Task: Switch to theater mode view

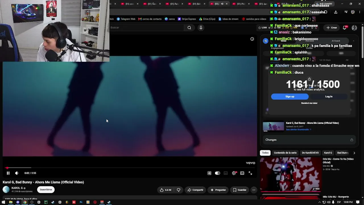Action: point(242,173)
